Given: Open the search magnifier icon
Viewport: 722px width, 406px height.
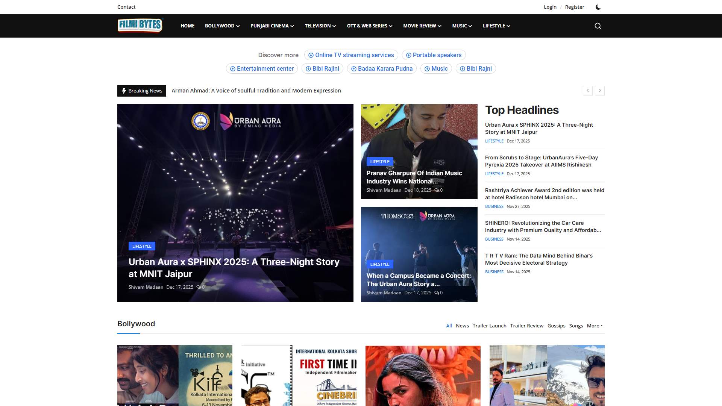Looking at the screenshot, I should [598, 26].
